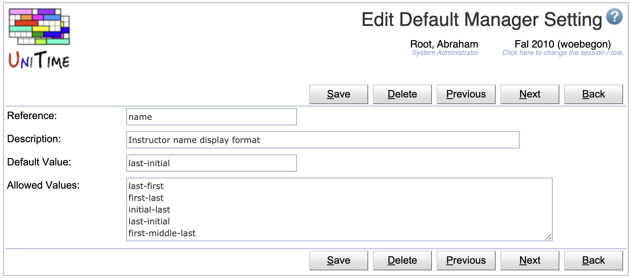Click the 'Reference:' label
Image resolution: width=631 pixels, height=279 pixels.
[x=32, y=116]
